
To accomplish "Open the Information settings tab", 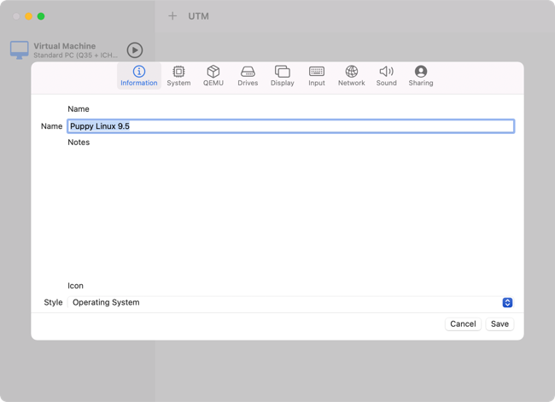I will [x=138, y=76].
